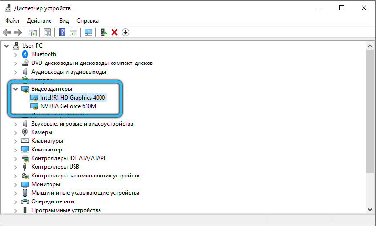This screenshot has width=376, height=226.
Task: Click the Мониторы display icon
Action: [25, 184]
